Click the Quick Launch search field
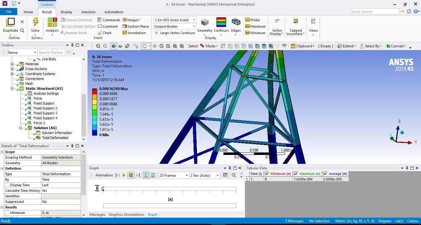Viewport: 421px width, 225px height. (374, 12)
